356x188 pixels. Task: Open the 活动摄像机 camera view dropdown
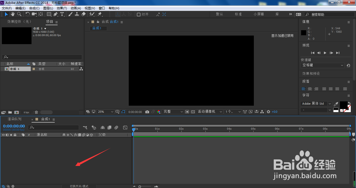click(210, 112)
